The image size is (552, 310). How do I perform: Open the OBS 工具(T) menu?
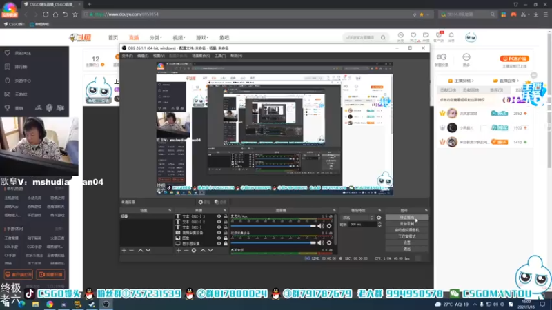[x=220, y=56]
